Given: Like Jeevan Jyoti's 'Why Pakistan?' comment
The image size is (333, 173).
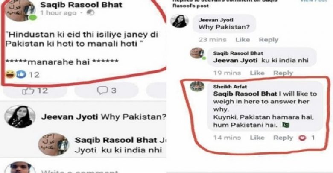Looking at the screenshot, I should pos(242,40).
